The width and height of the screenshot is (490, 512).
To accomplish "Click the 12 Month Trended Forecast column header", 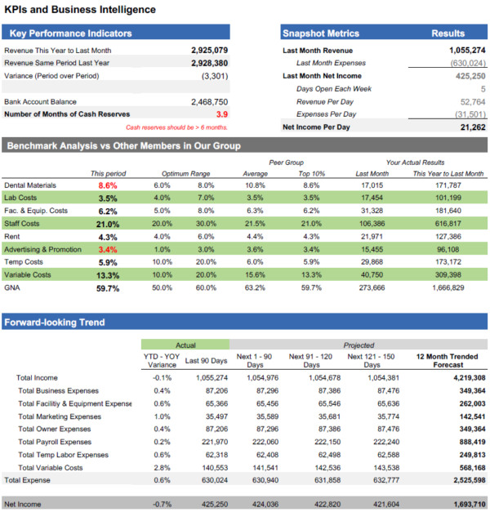I will tap(446, 362).
